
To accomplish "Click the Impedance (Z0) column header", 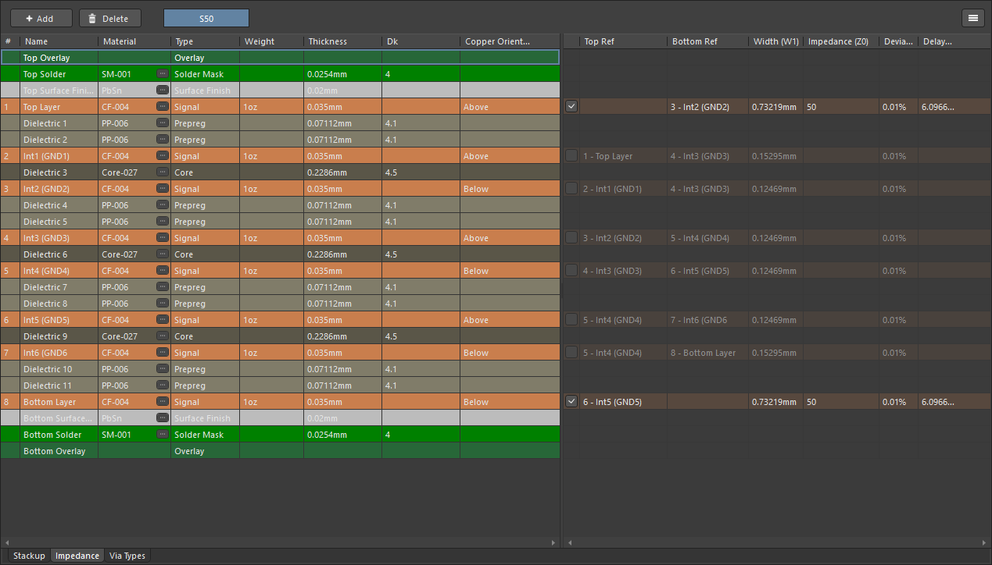I will 841,41.
